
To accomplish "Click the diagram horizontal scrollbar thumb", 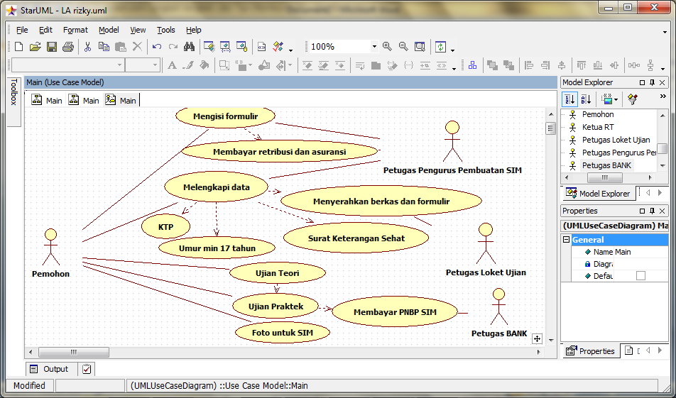I will (x=74, y=352).
